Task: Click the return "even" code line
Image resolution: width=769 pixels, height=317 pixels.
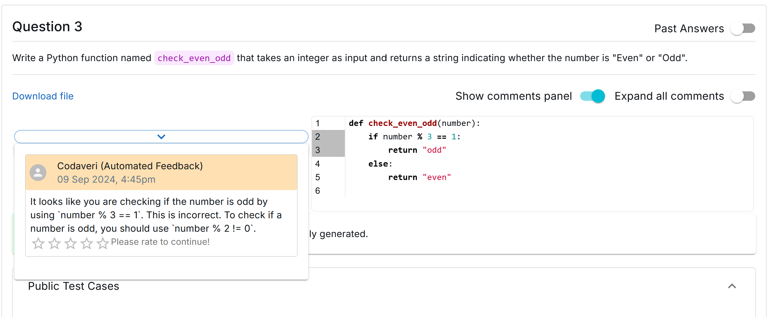Action: [419, 177]
